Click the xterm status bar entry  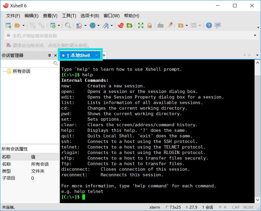coord(155,207)
